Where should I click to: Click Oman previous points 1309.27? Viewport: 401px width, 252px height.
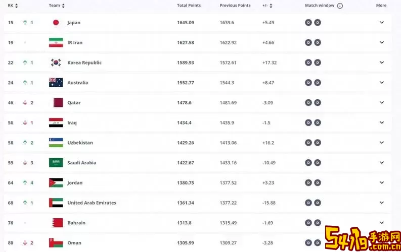click(x=228, y=243)
